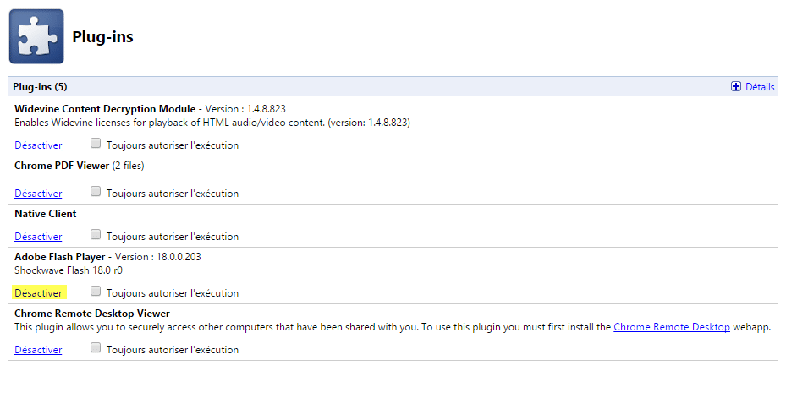
Task: Toggle always-allow checkbox for Adobe Flash Player
Action: [x=96, y=292]
